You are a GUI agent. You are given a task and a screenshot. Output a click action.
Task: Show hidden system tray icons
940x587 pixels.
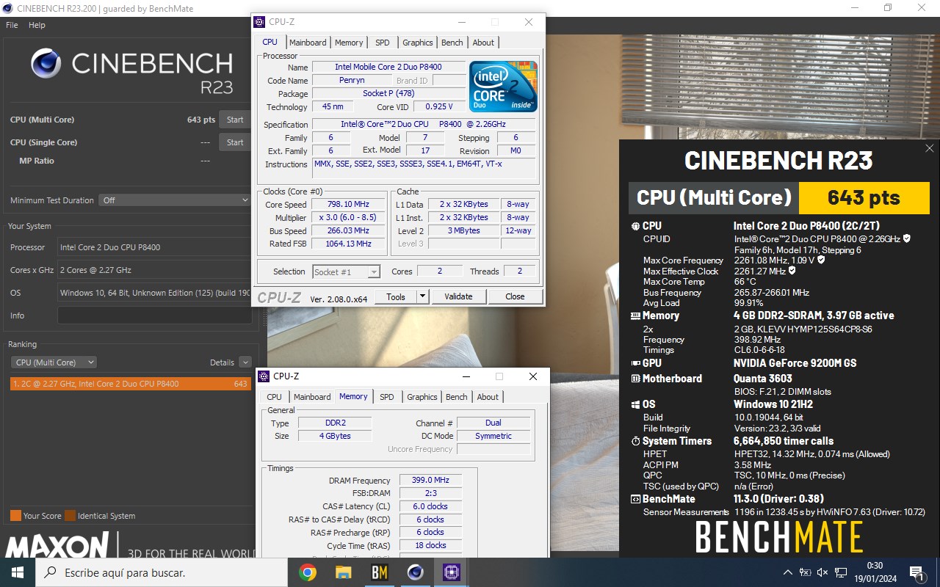point(788,572)
